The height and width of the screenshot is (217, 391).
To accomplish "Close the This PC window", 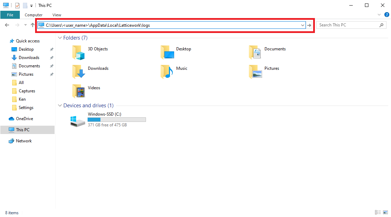I will click(x=383, y=5).
